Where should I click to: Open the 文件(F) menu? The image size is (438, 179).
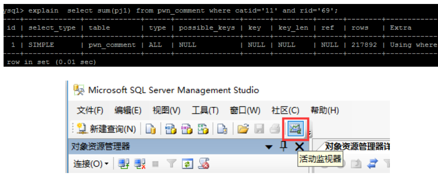click(90, 110)
